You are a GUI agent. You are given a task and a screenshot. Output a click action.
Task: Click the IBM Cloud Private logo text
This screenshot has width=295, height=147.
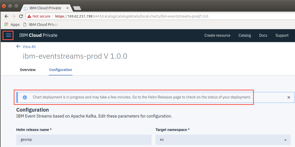click(x=38, y=35)
